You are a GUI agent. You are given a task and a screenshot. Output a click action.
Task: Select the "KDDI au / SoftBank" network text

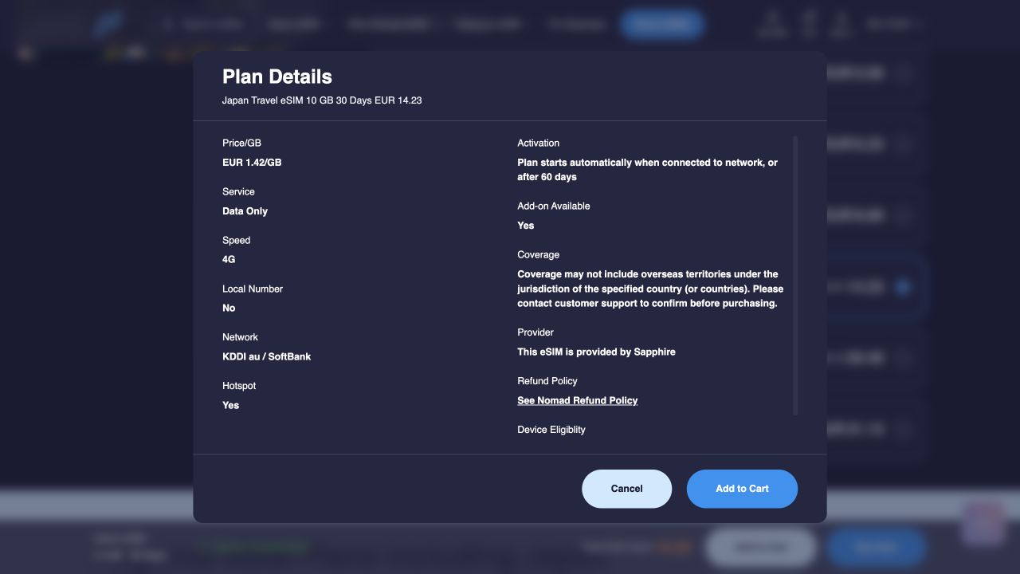coord(266,356)
